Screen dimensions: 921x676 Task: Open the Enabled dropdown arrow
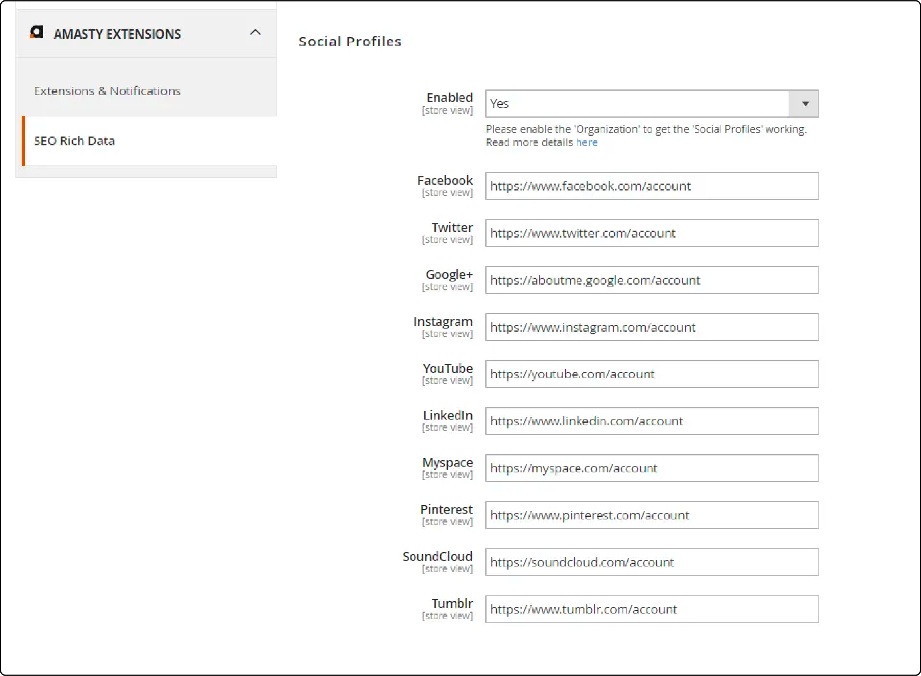[805, 103]
